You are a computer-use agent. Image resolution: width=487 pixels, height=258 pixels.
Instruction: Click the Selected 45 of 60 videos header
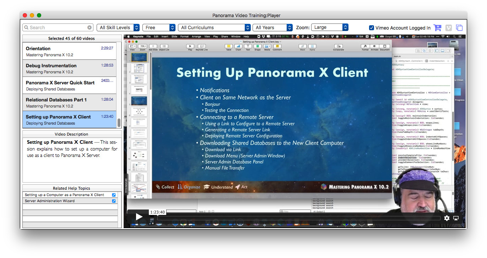tap(71, 38)
